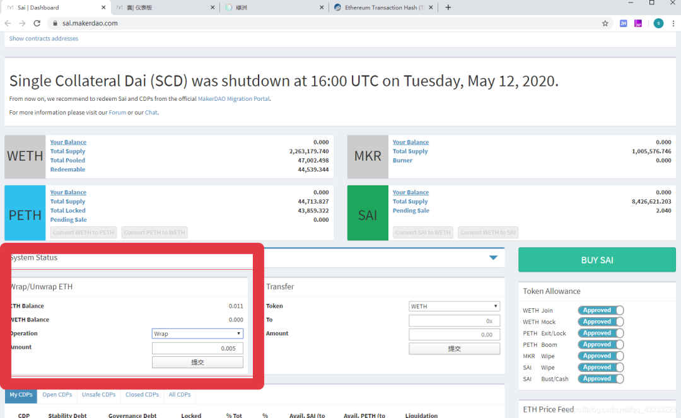Focus the Transfer Amount field
Image resolution: width=681 pixels, height=418 pixels.
point(454,335)
